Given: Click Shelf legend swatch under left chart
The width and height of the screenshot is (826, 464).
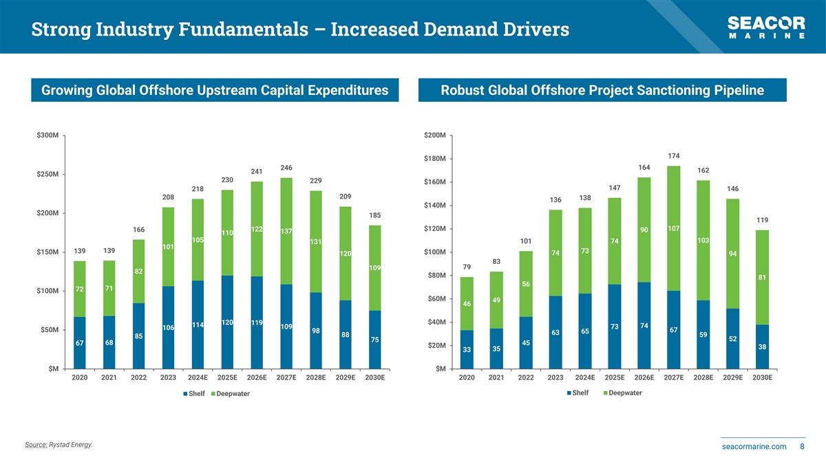Looking at the screenshot, I should coord(184,393).
